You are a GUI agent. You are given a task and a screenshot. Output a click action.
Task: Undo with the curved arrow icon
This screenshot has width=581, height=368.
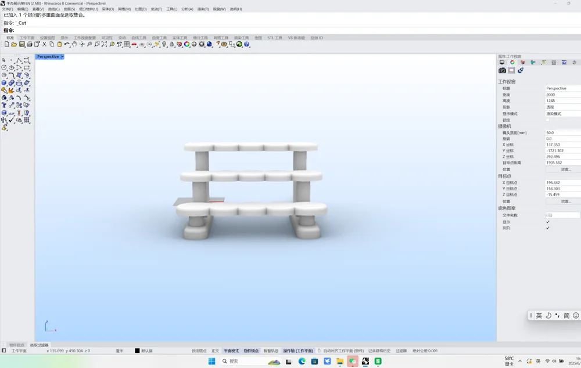coord(67,44)
